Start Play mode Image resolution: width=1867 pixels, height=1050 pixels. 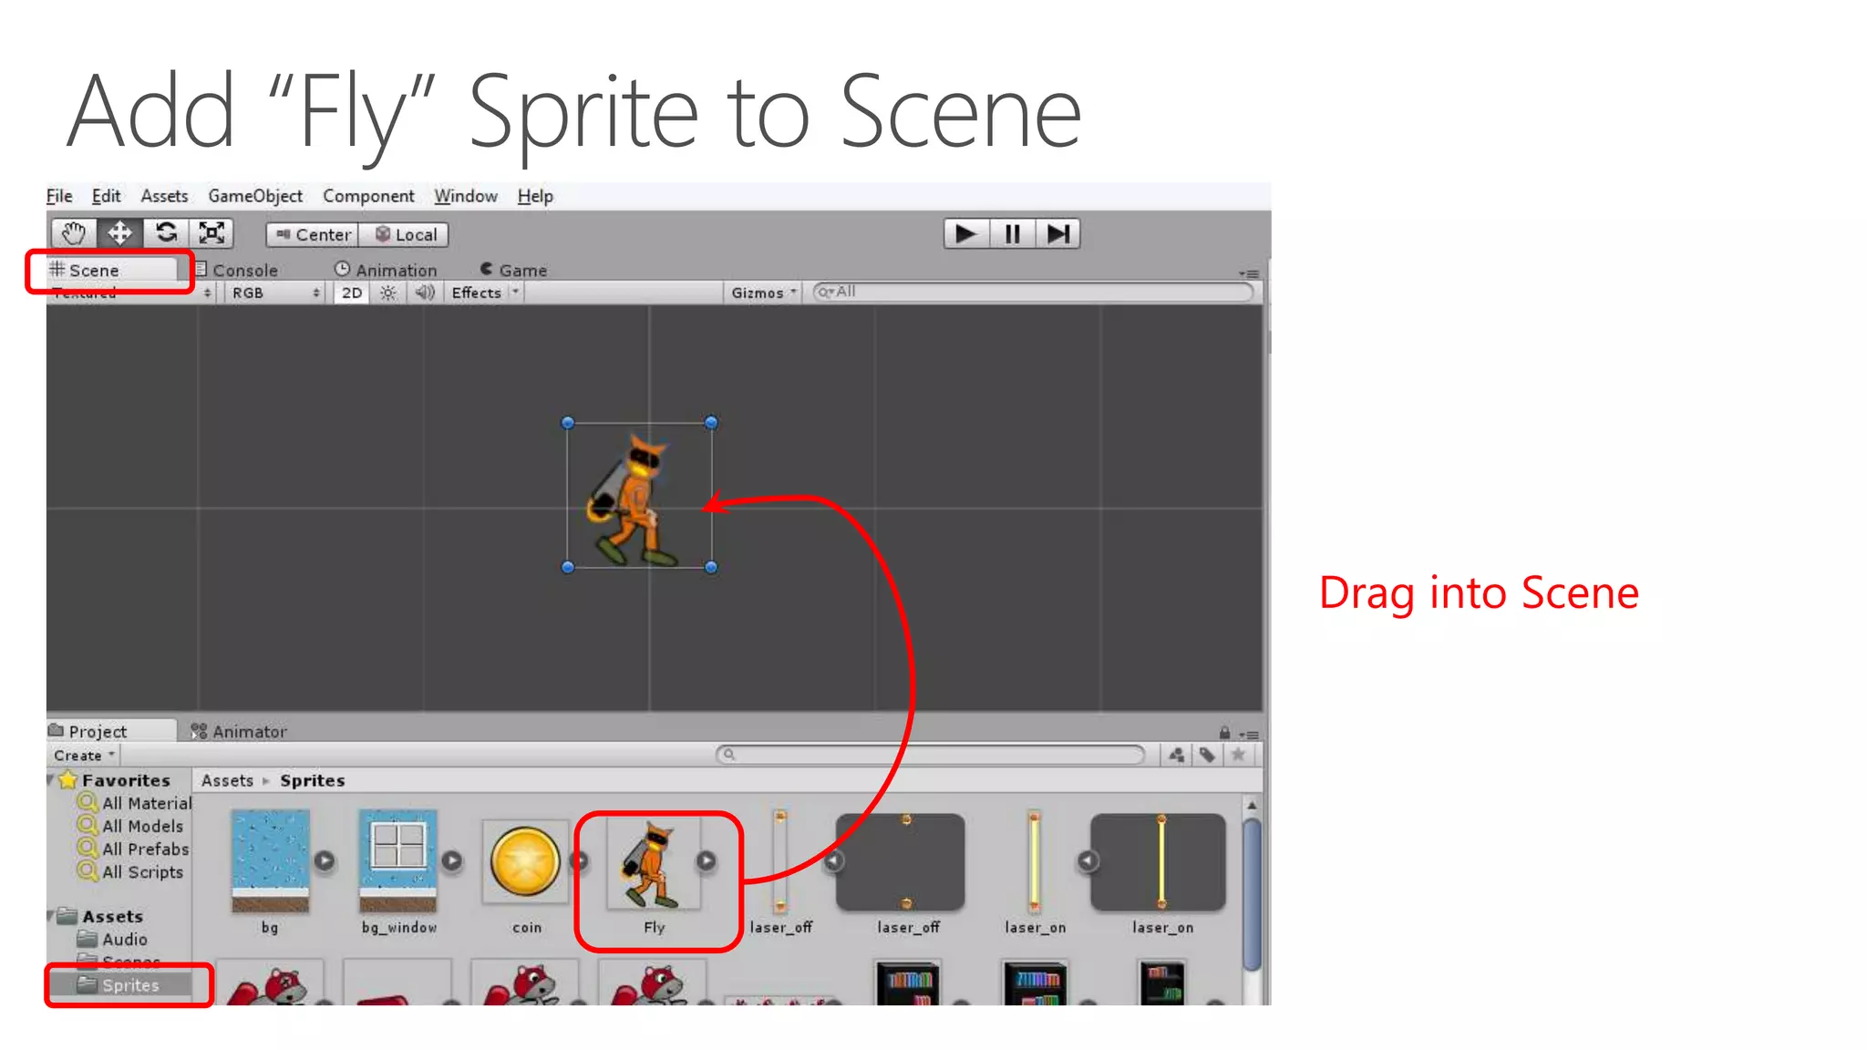point(966,234)
